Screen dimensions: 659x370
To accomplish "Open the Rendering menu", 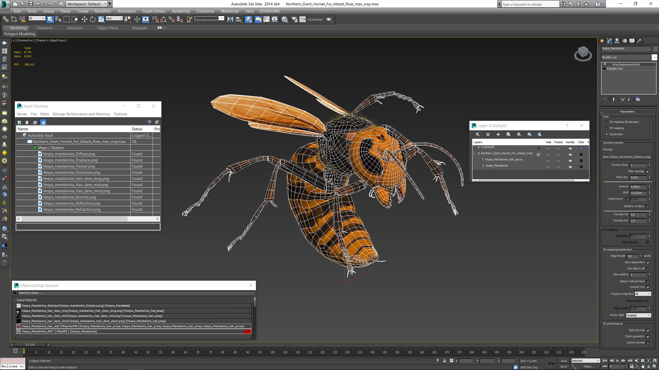I will pos(181,11).
